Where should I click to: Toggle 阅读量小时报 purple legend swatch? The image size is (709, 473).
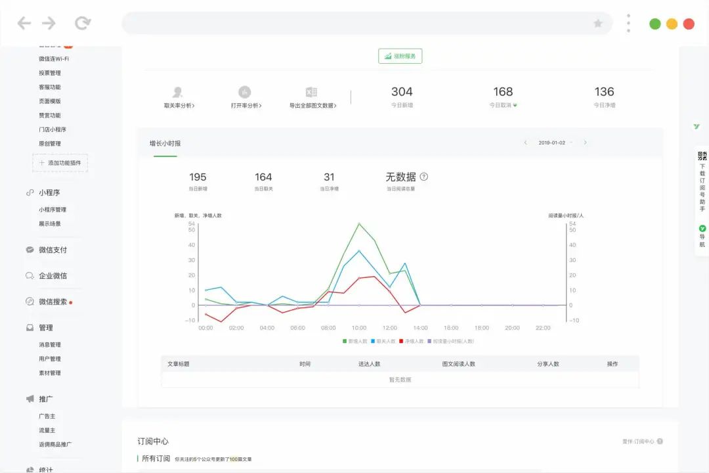tap(429, 341)
